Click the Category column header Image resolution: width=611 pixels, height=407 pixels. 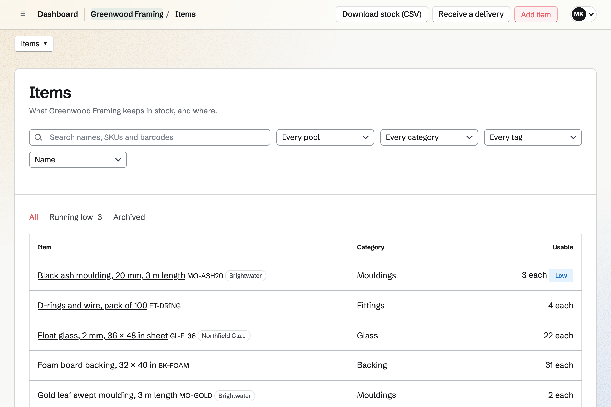tap(370, 247)
